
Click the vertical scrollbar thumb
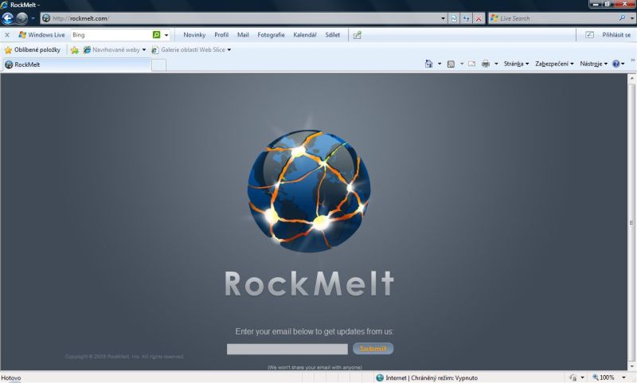point(631,222)
